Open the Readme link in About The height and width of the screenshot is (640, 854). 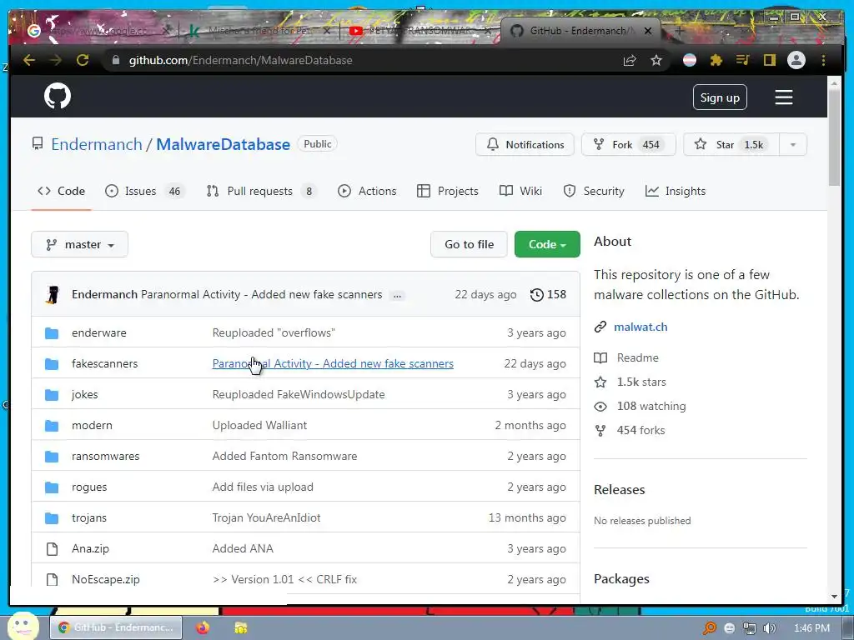point(637,357)
